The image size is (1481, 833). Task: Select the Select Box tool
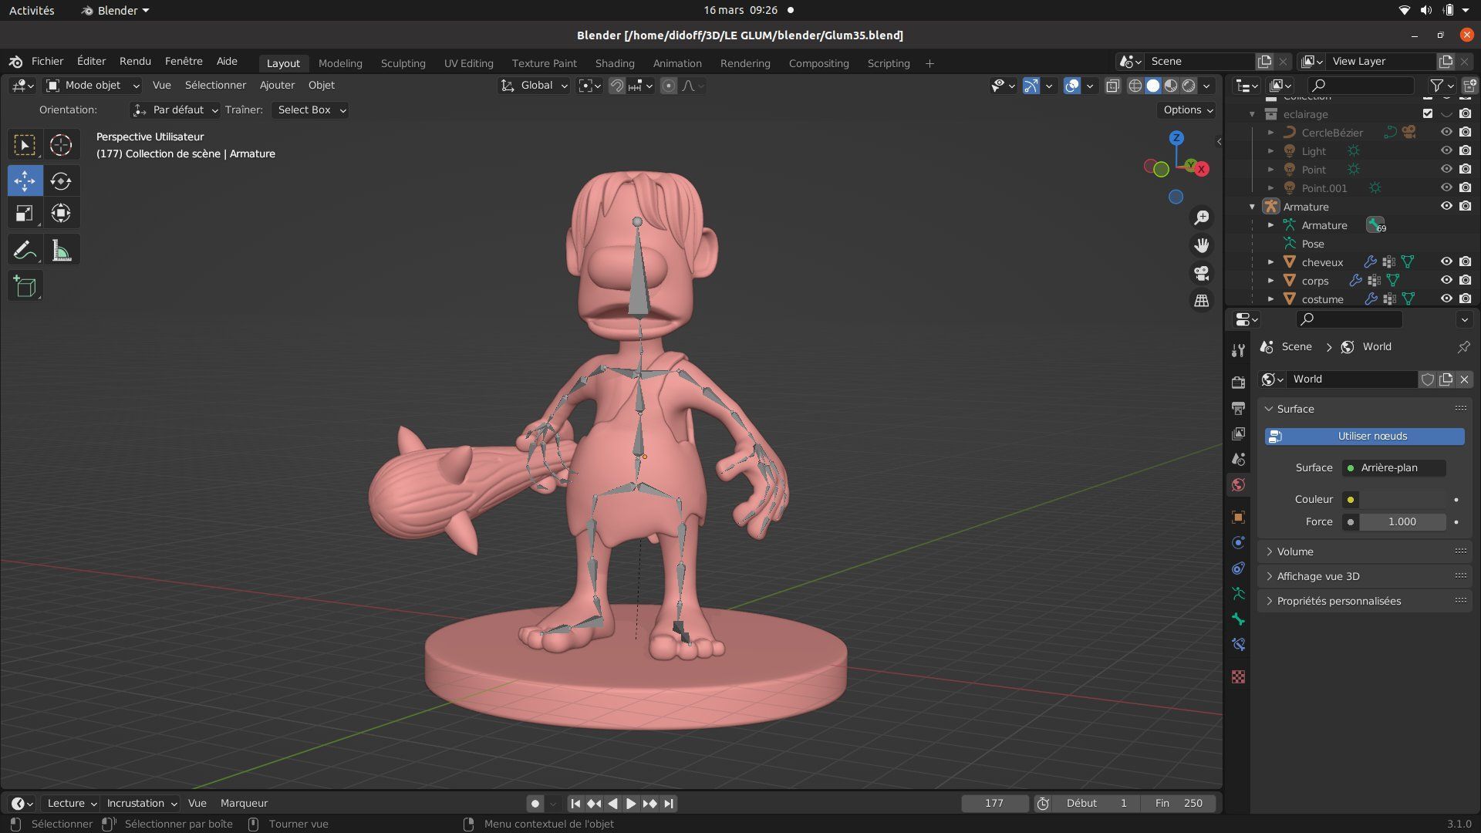pos(25,145)
